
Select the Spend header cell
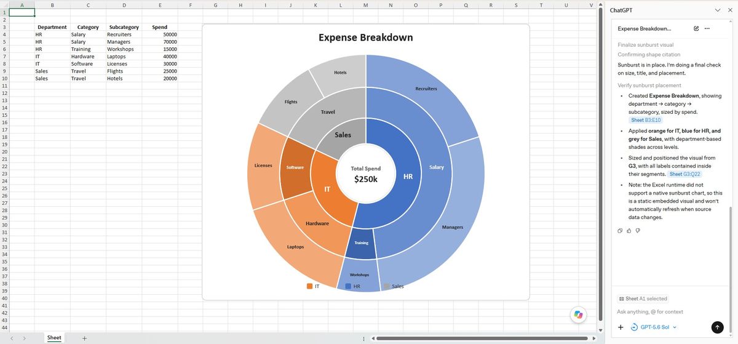click(x=160, y=27)
